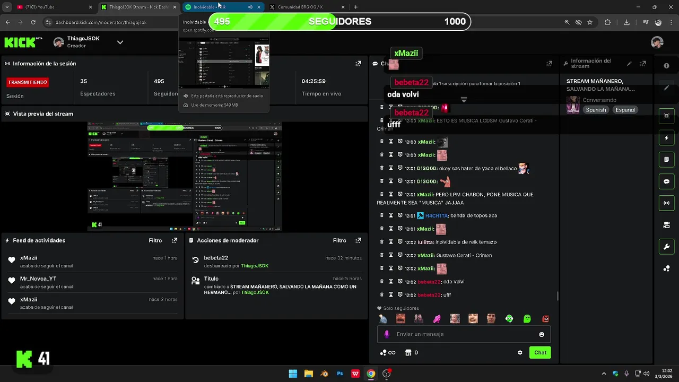
Task: Click the three-dots icon at sidebar bottom
Action: point(666,268)
